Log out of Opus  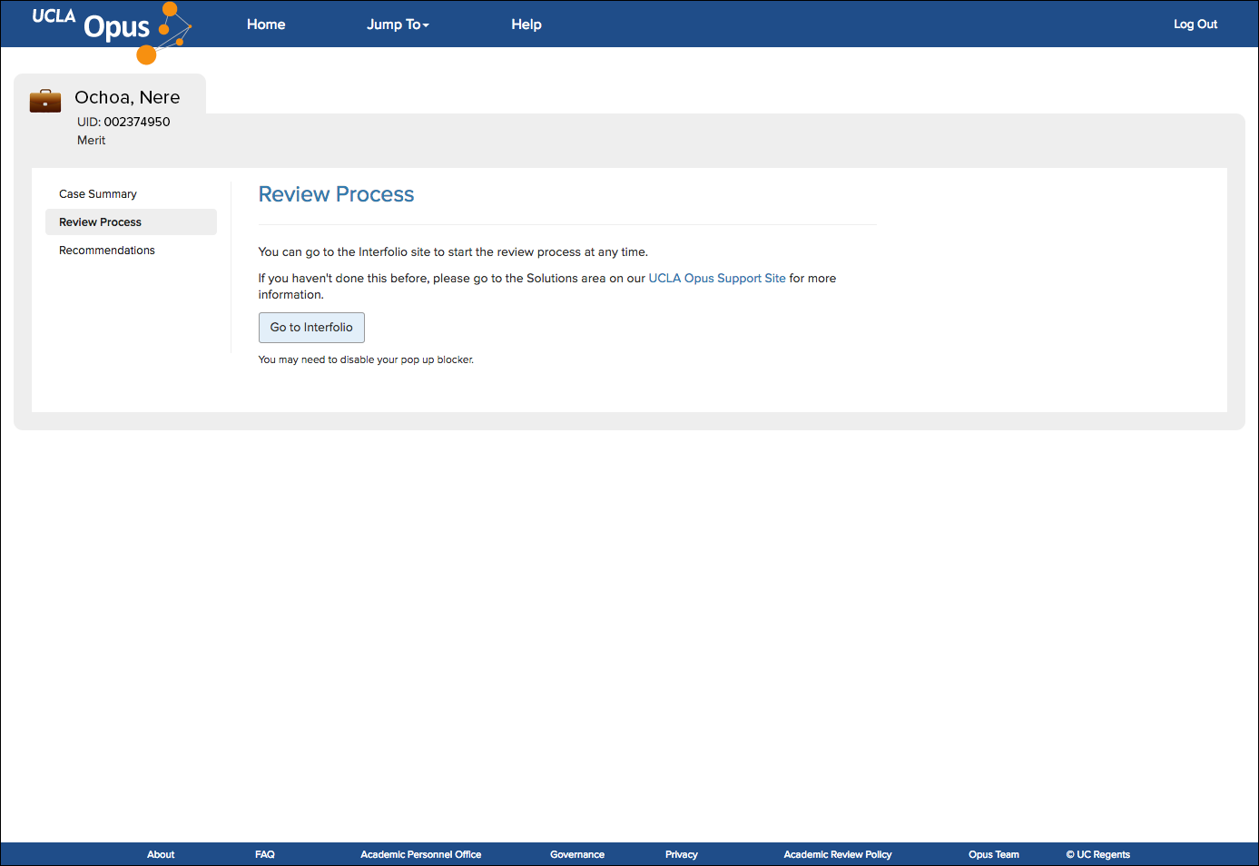(x=1195, y=25)
